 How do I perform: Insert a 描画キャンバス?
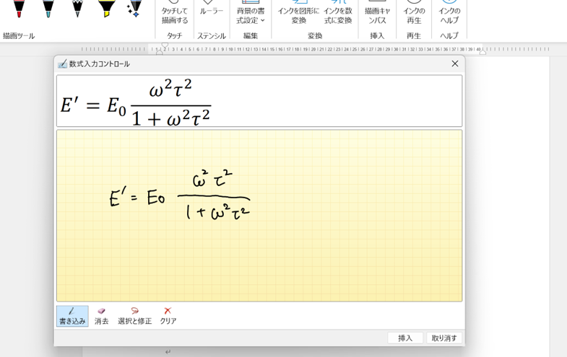pos(378,13)
